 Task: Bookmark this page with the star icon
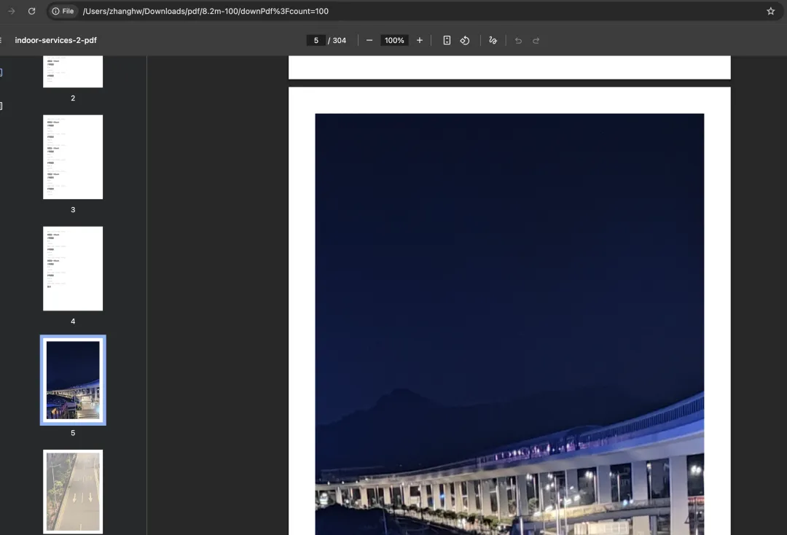pyautogui.click(x=770, y=11)
